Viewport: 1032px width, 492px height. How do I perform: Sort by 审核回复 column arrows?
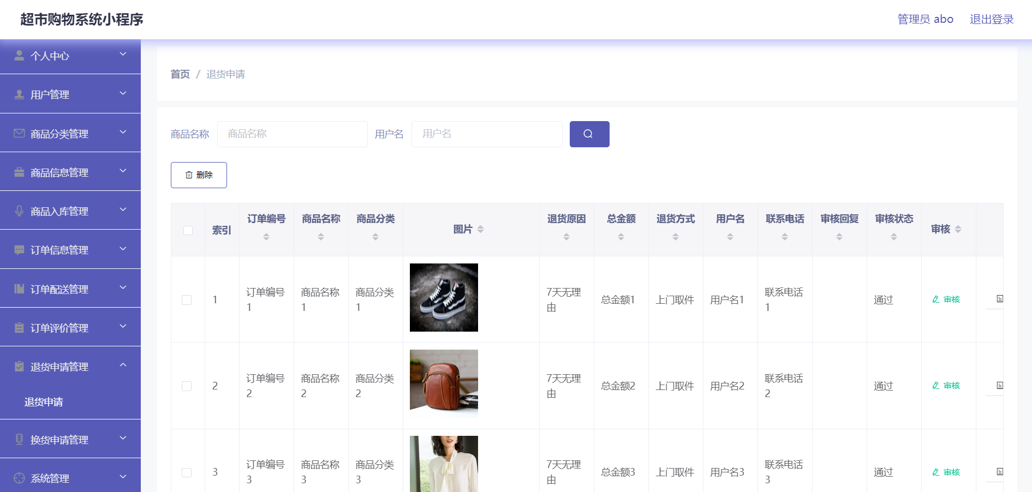coord(839,237)
